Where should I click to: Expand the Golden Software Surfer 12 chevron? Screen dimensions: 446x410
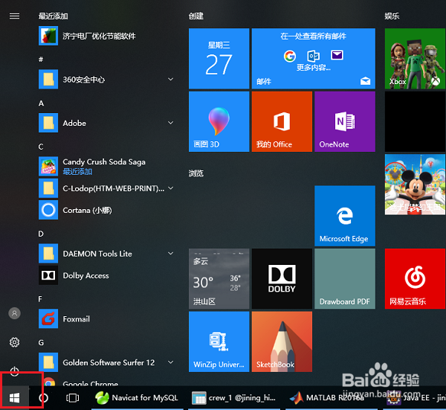tap(171, 362)
